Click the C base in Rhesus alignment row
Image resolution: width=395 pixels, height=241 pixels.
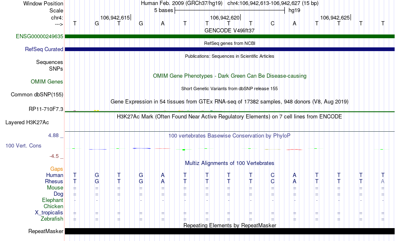coord(273,181)
